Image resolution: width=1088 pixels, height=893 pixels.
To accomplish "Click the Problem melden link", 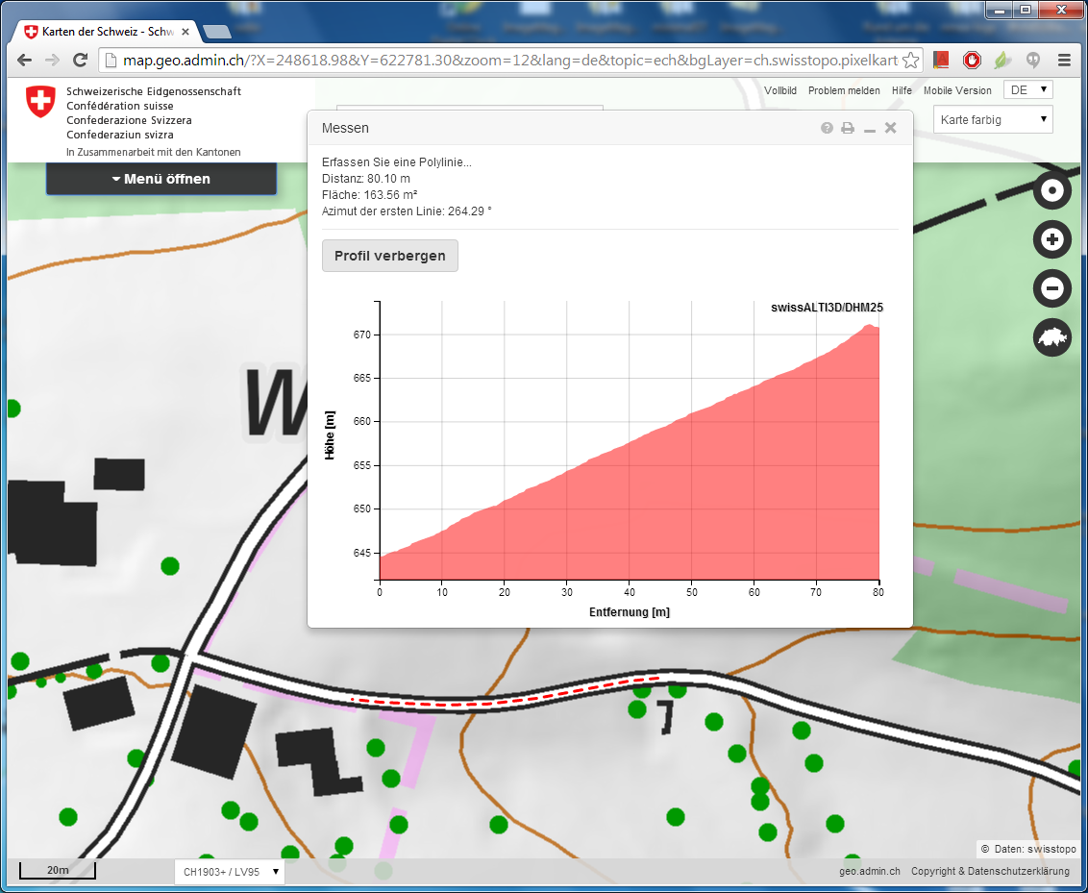I will (x=843, y=90).
